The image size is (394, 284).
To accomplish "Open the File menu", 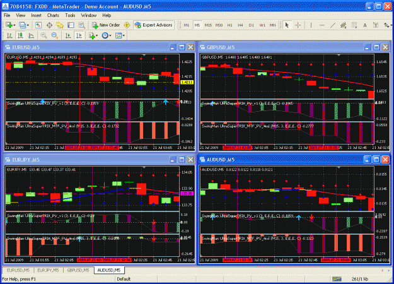I will 7,15.
